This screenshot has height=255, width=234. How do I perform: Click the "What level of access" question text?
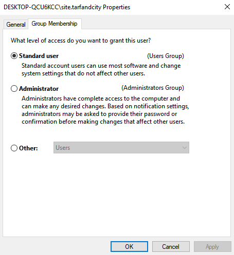(x=81, y=41)
